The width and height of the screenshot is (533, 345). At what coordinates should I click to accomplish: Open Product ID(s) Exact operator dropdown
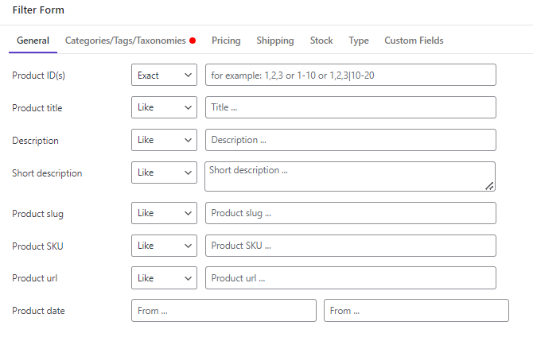click(x=164, y=75)
